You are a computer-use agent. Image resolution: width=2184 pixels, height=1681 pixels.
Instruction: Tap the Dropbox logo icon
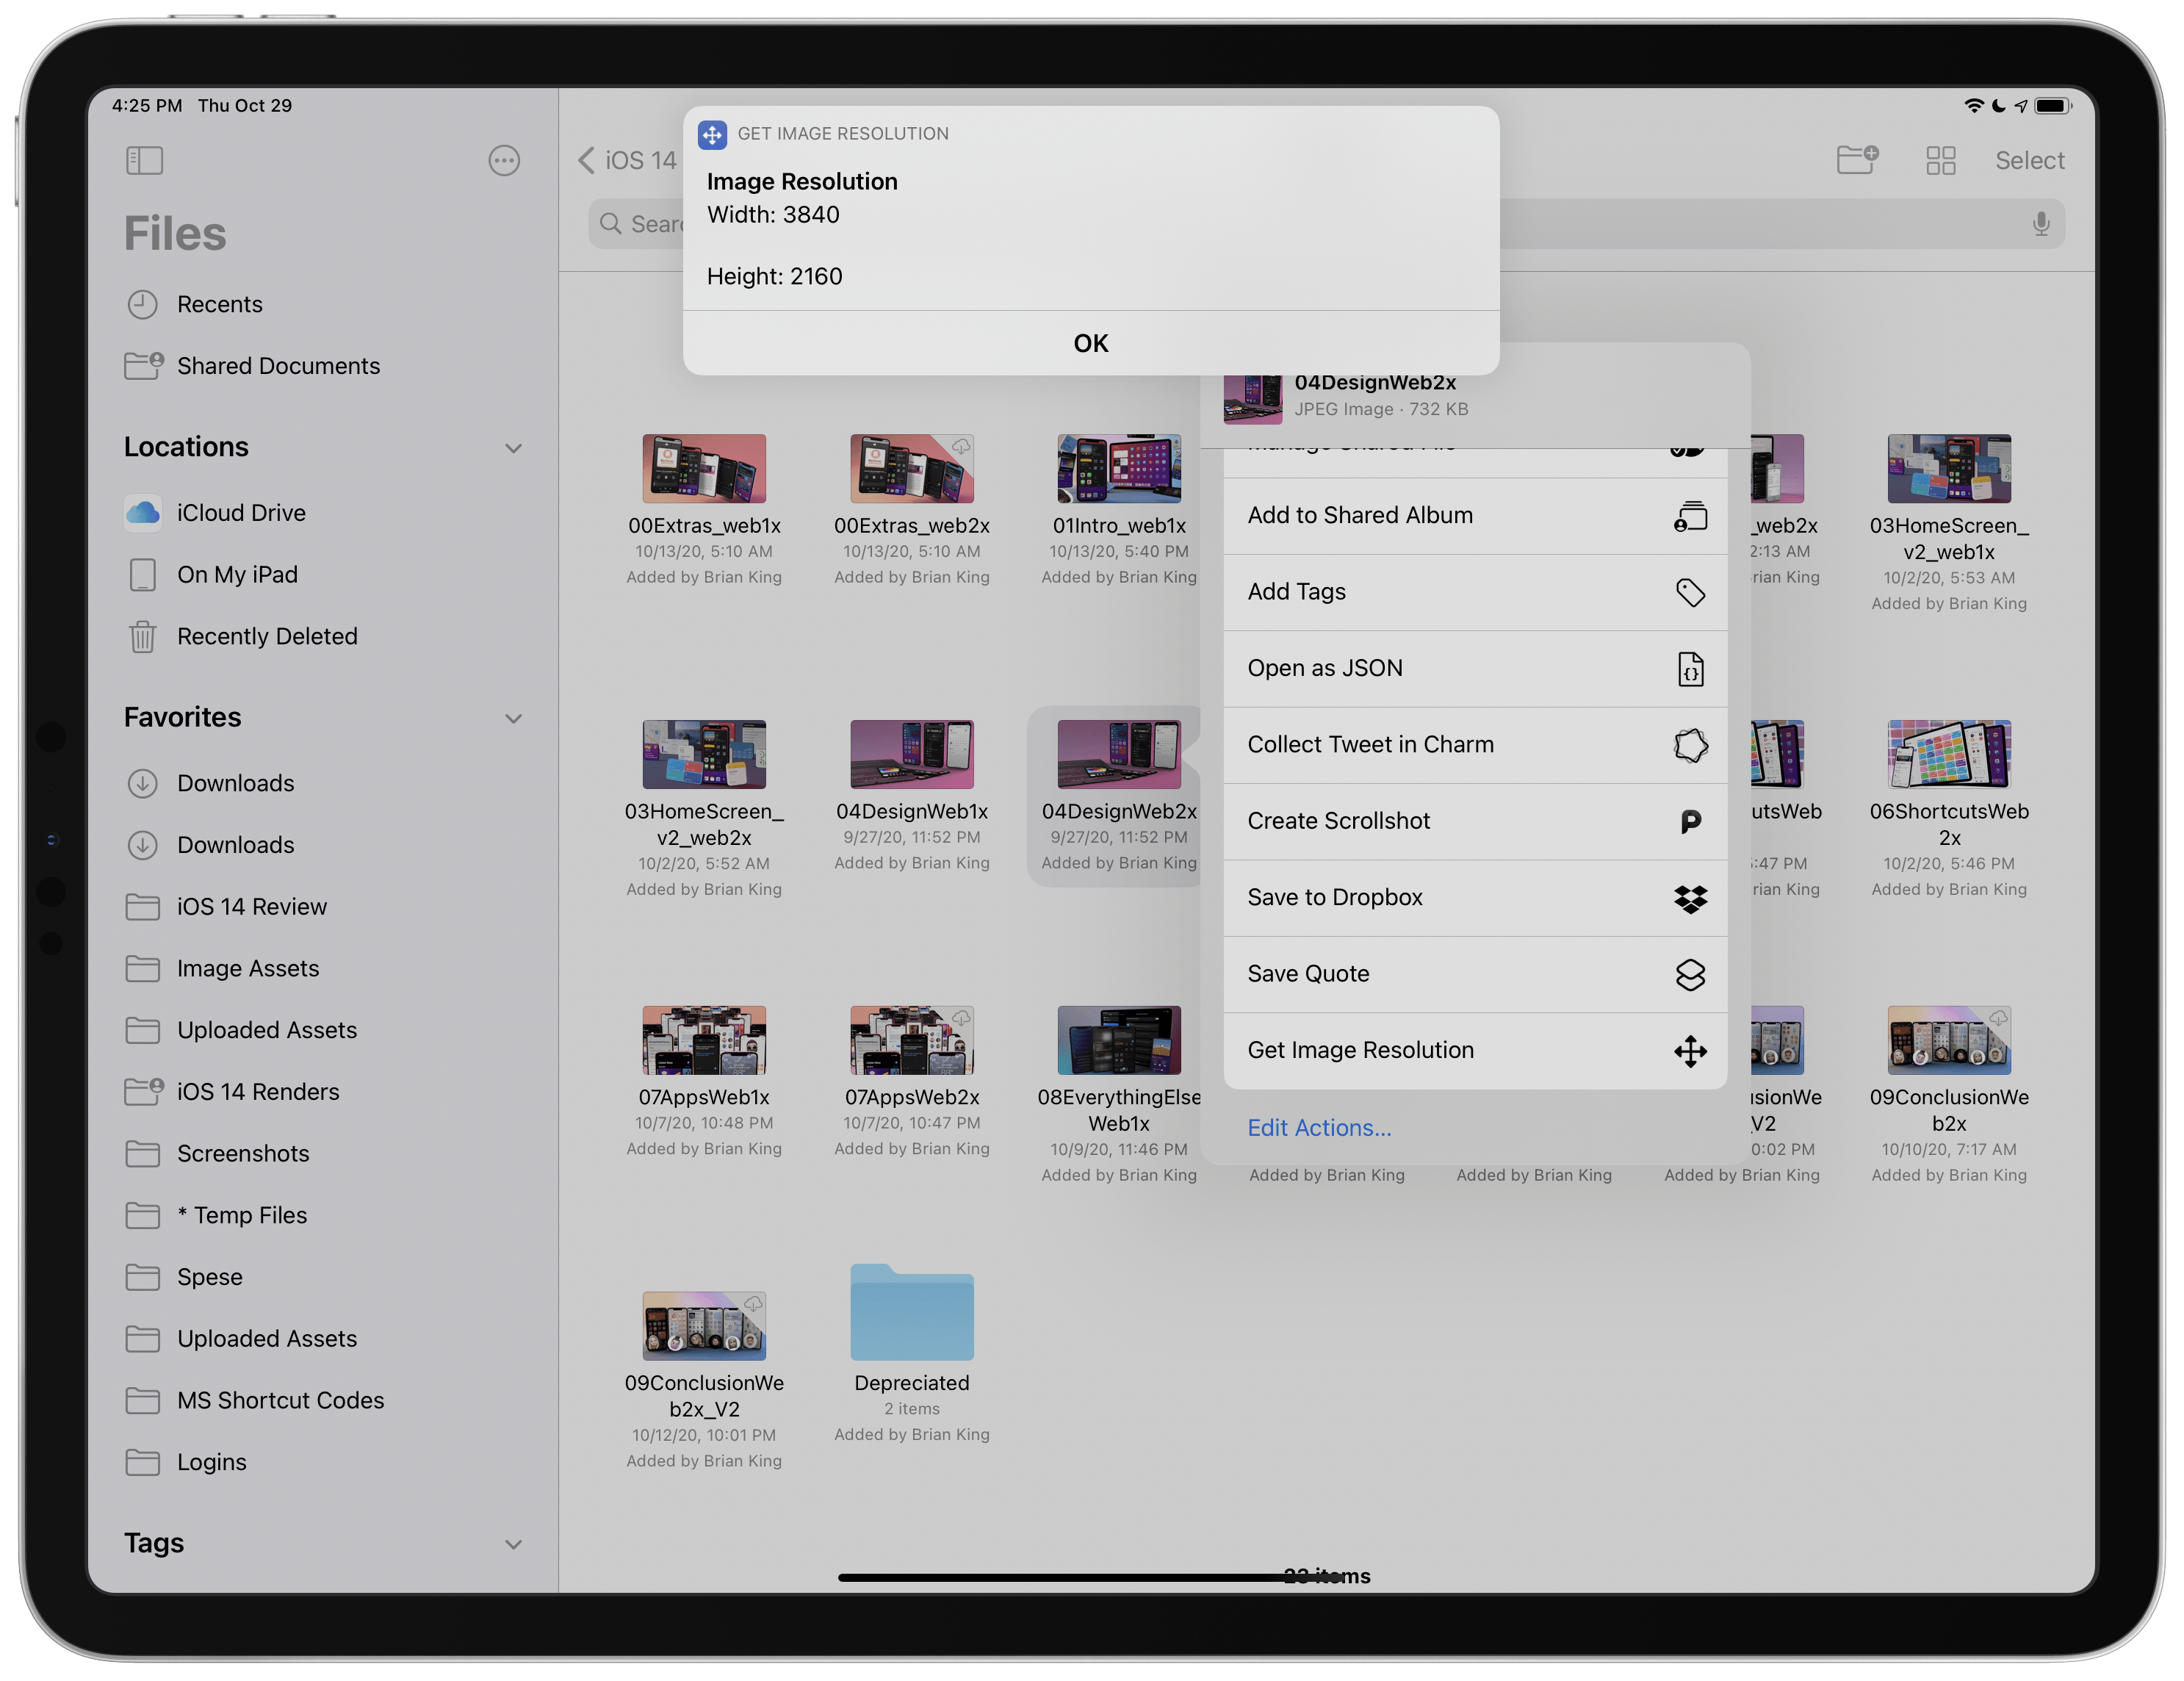1690,898
